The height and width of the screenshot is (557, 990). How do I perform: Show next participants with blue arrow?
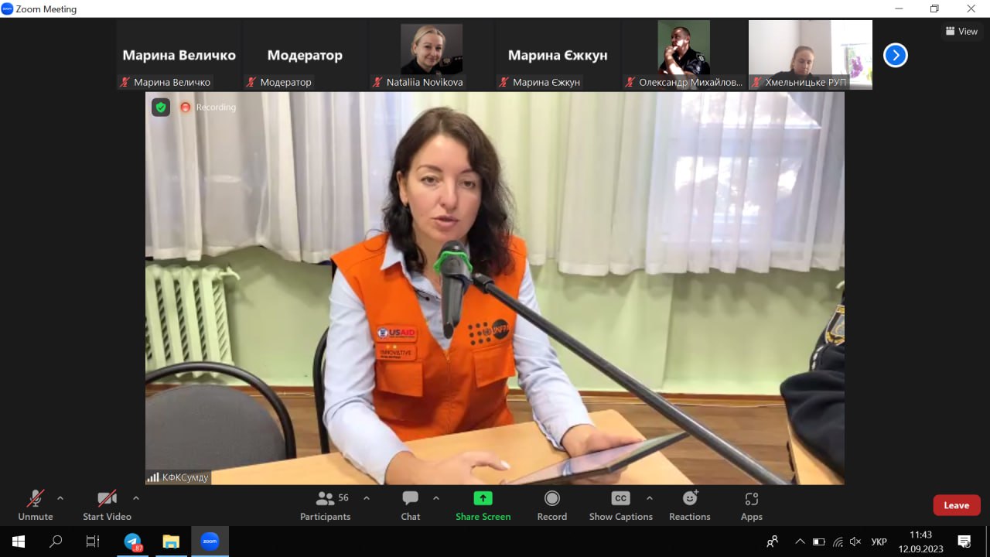[895, 55]
